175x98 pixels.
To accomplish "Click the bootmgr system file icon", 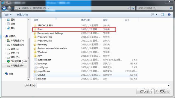I will 35,63.
